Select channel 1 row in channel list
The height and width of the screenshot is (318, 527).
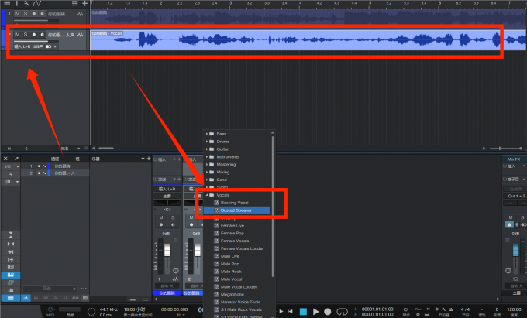point(55,166)
